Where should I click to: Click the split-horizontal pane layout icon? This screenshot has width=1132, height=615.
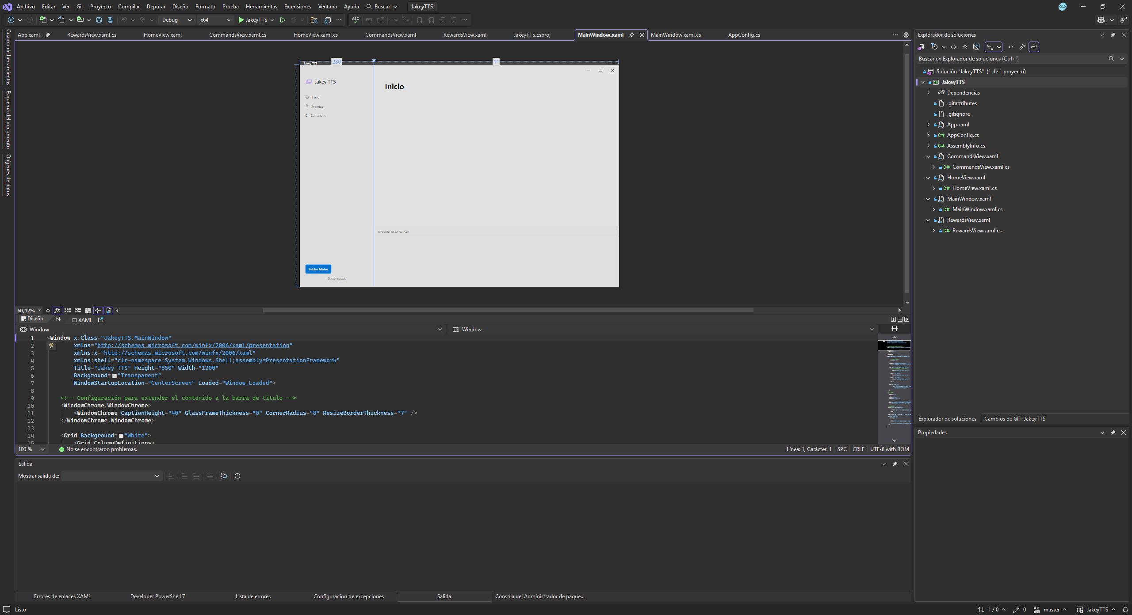[900, 319]
